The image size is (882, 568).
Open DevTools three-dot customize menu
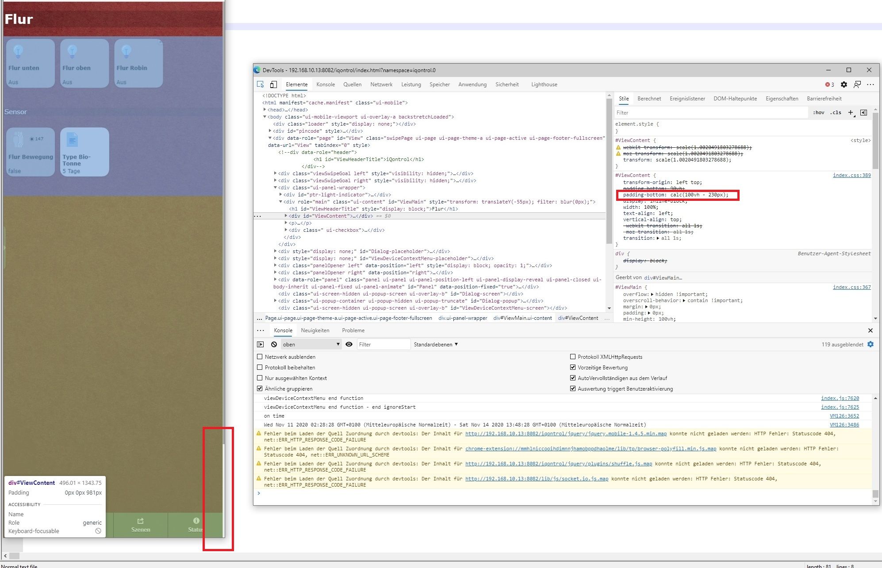[870, 84]
